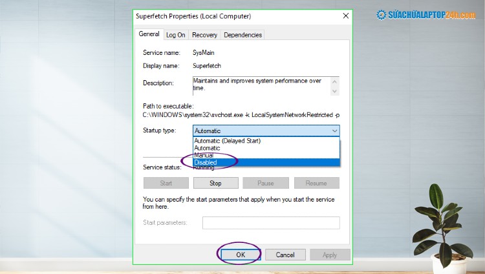Click the description text box
485x274 pixels.
pyautogui.click(x=266, y=86)
